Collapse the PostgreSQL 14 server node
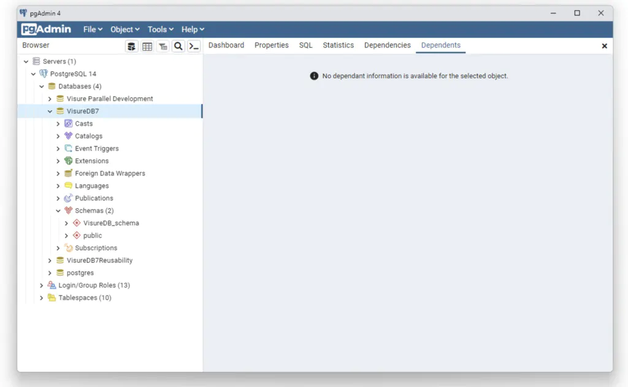The image size is (628, 387). (x=33, y=74)
